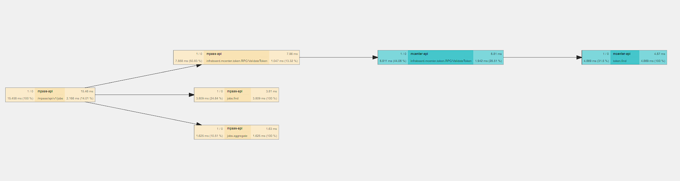Click the 15.458 ms (100 %) cell

pyautogui.click(x=20, y=99)
